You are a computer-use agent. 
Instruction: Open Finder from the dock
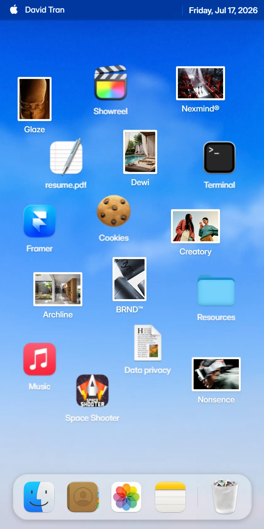(x=39, y=497)
